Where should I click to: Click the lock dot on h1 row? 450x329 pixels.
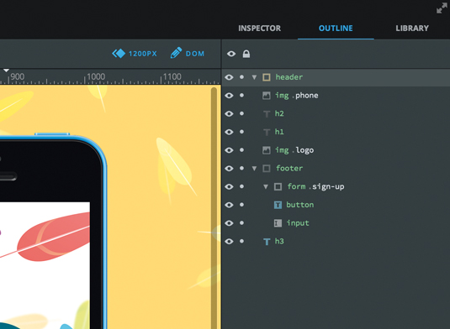tap(241, 132)
